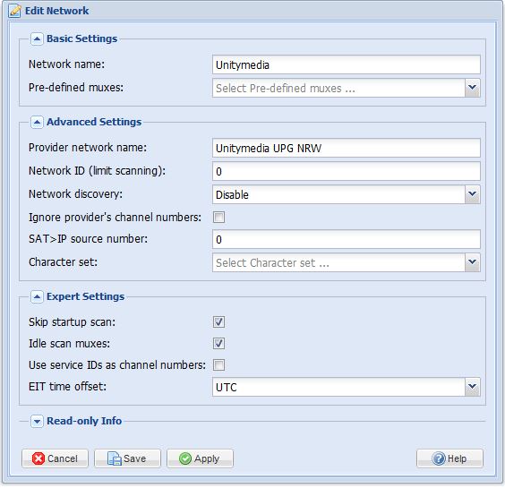
Task: Expand the Read-only Info section
Action: point(37,421)
